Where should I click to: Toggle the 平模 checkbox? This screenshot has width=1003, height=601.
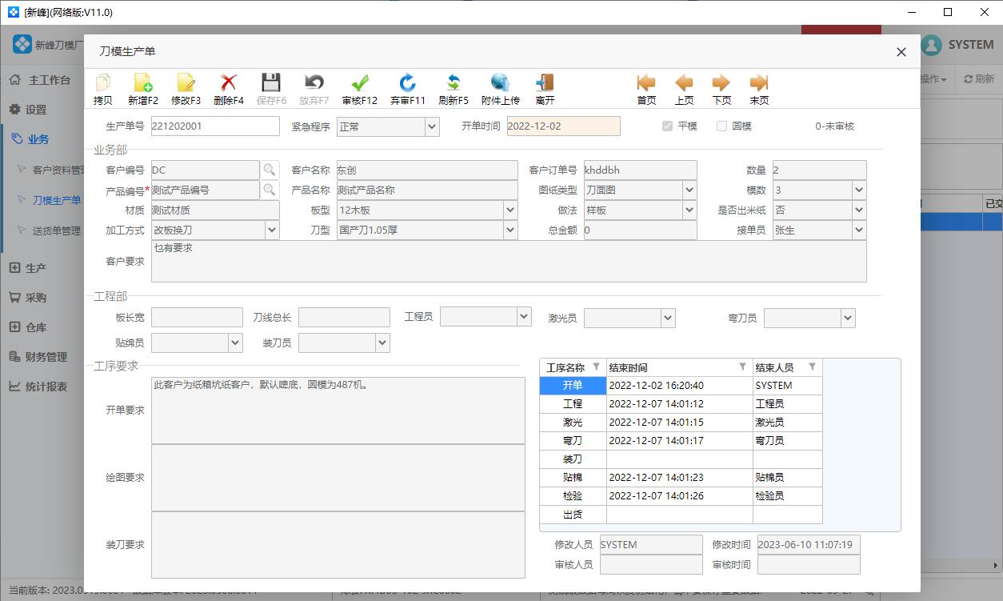[x=667, y=126]
